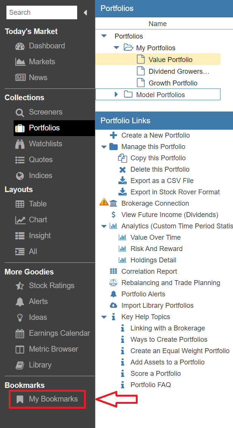Open Export as a CSV File
This screenshot has width=233, height=428.
(x=162, y=181)
